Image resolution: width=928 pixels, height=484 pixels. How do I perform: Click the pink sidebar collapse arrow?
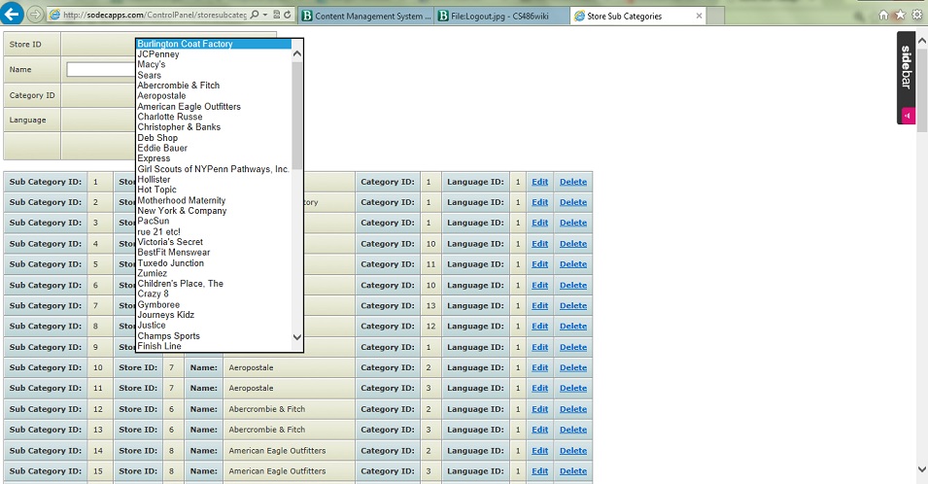point(907,116)
